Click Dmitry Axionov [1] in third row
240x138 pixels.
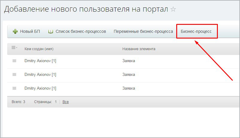(x=40, y=88)
